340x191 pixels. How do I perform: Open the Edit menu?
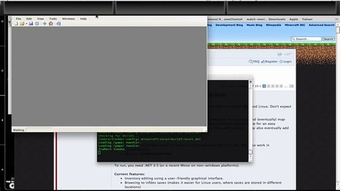(29, 19)
